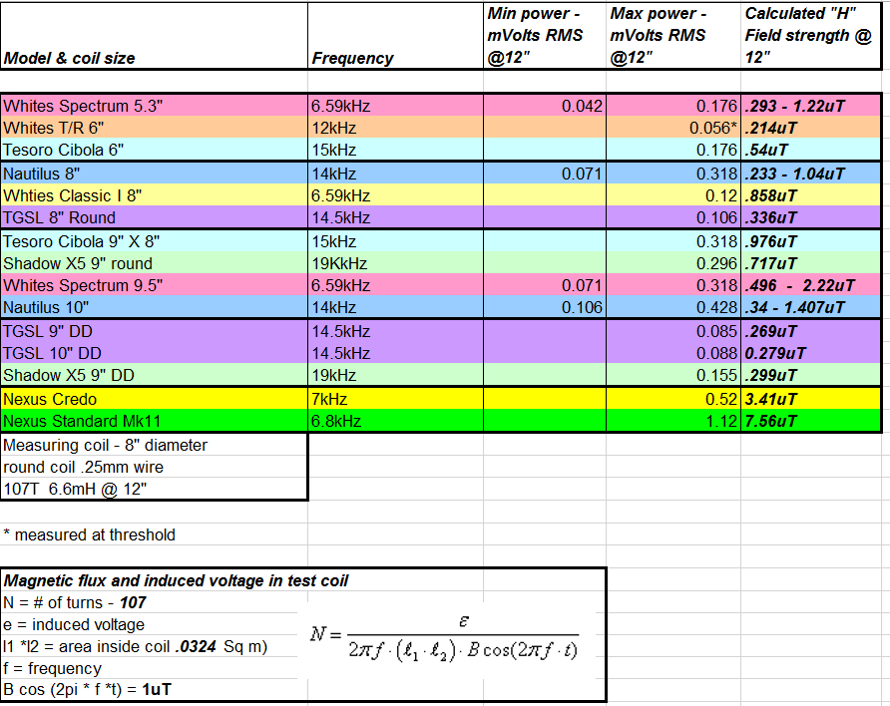Select cell 'TGSL 9" DD'
This screenshot has width=890, height=706.
pyautogui.click(x=155, y=331)
